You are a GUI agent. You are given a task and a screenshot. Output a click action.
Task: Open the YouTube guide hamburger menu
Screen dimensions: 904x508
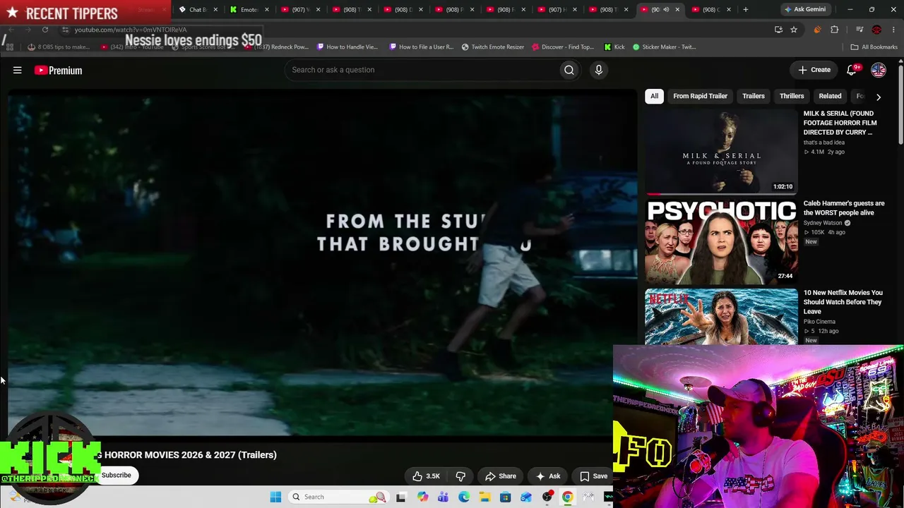pyautogui.click(x=18, y=70)
